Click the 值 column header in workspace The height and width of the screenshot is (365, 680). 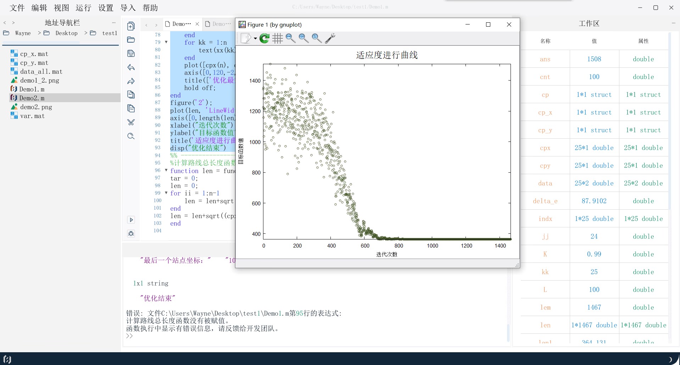[x=594, y=41]
